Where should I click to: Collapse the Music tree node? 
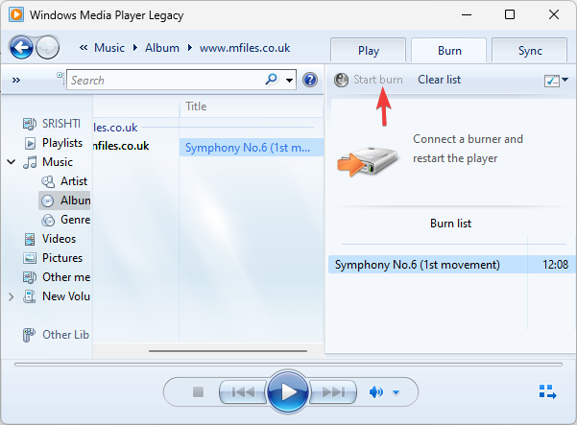pyautogui.click(x=12, y=162)
